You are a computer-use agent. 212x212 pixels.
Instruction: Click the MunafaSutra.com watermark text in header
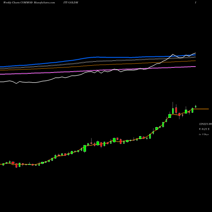(45, 3)
